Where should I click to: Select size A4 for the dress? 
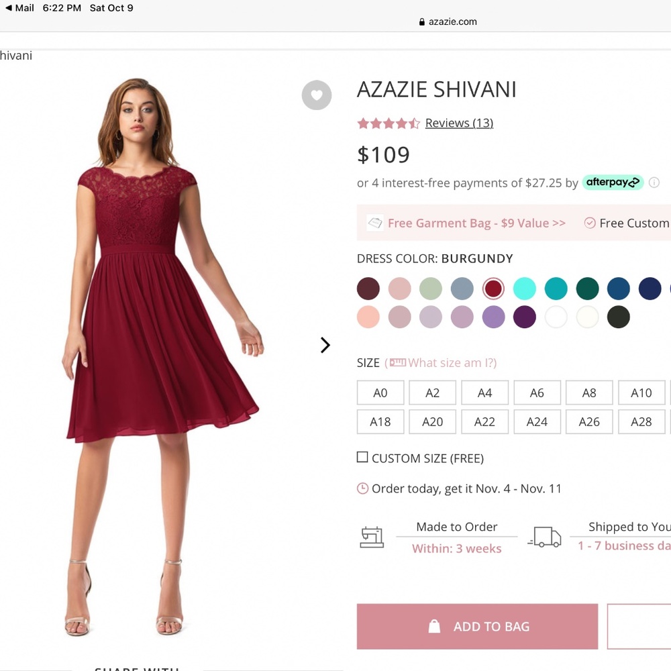484,393
